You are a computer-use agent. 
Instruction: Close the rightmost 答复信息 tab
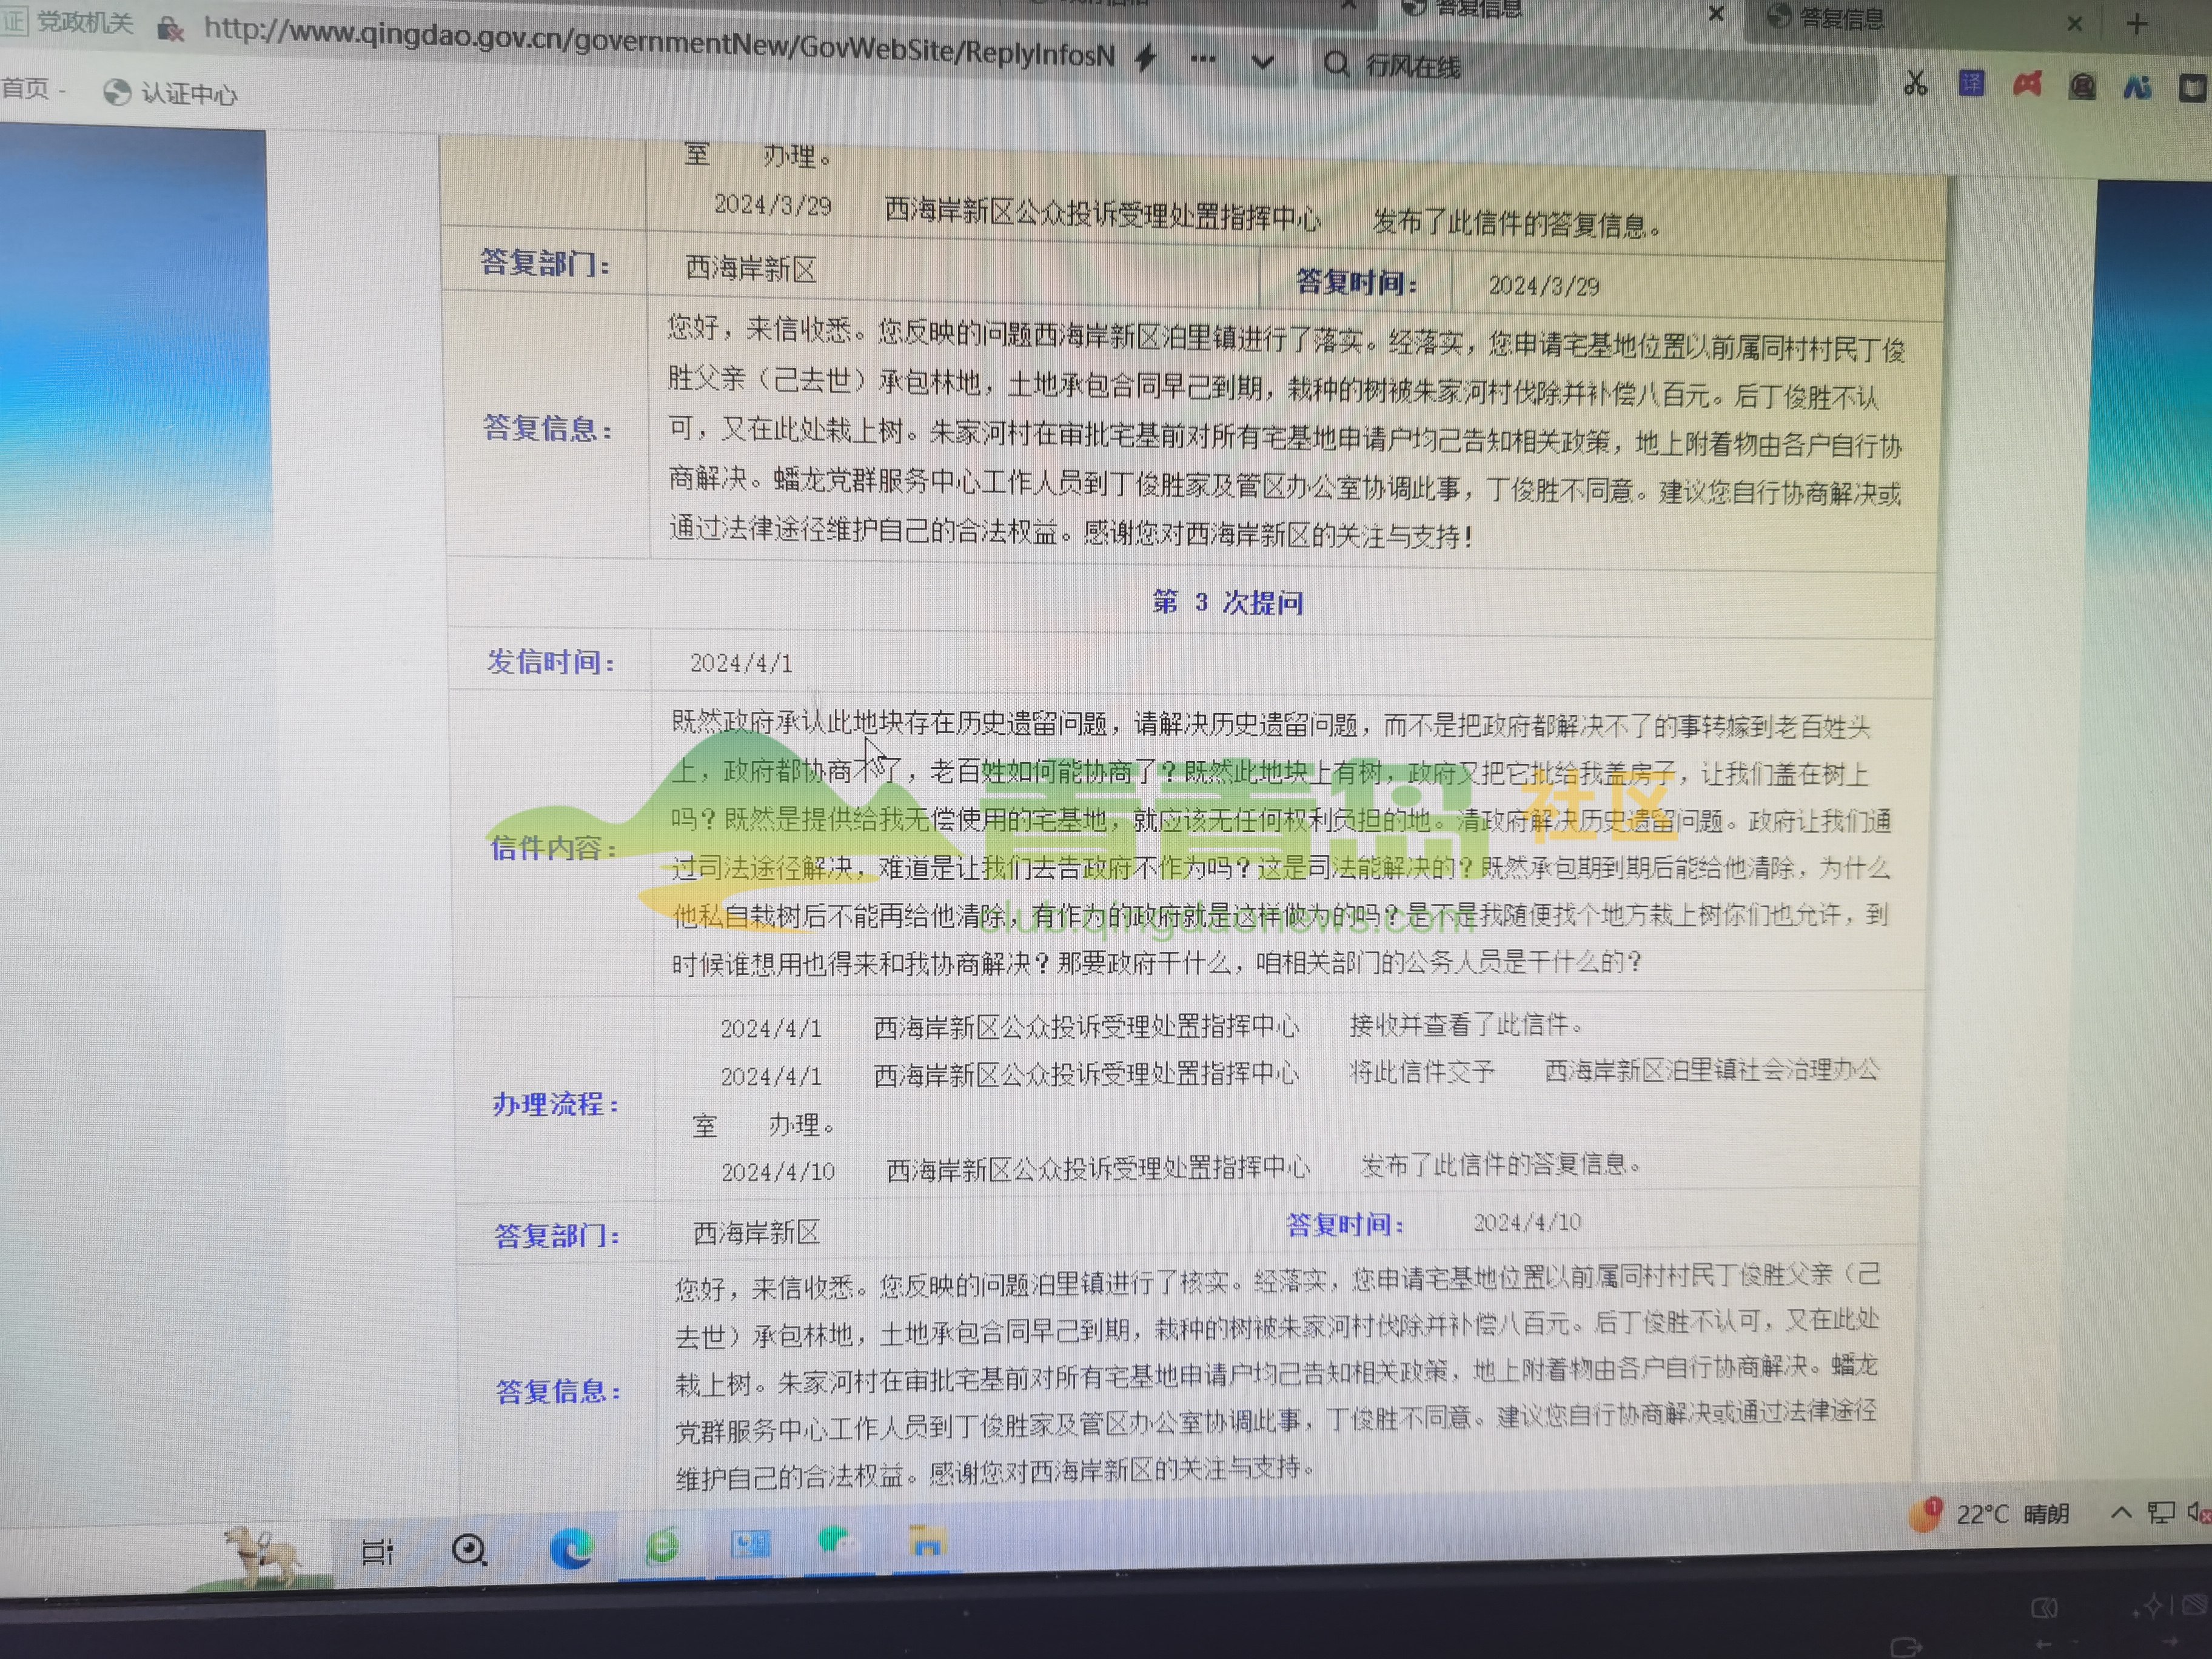click(2075, 24)
